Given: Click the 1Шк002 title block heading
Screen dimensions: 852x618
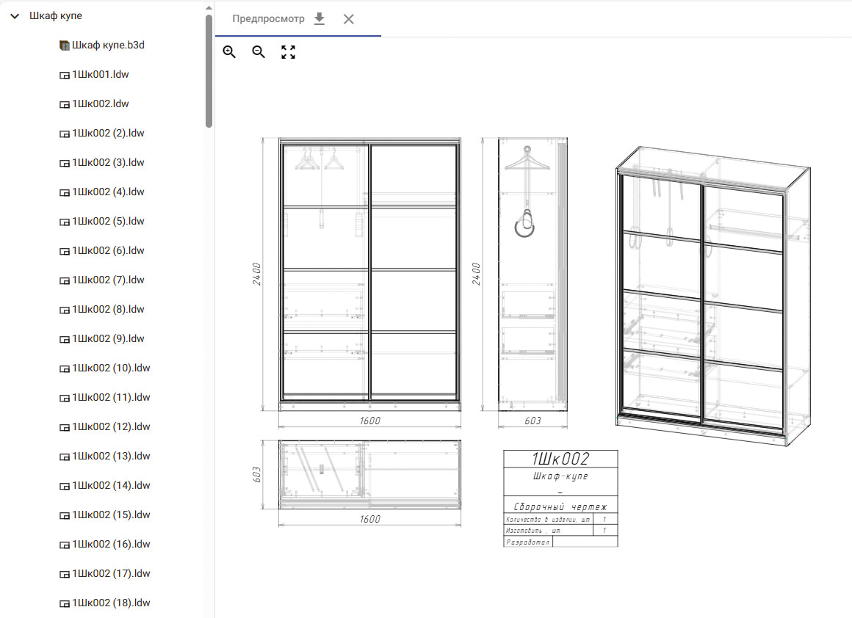Looking at the screenshot, I should click(x=560, y=459).
